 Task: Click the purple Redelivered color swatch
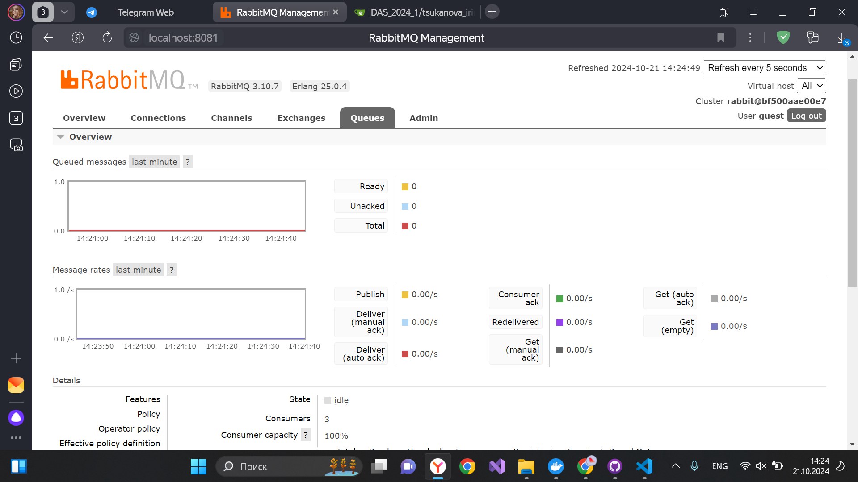click(559, 322)
